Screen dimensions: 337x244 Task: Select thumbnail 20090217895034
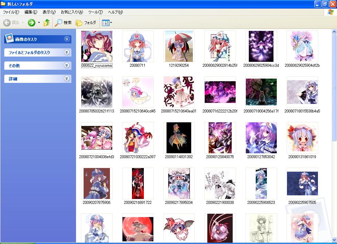click(x=179, y=183)
